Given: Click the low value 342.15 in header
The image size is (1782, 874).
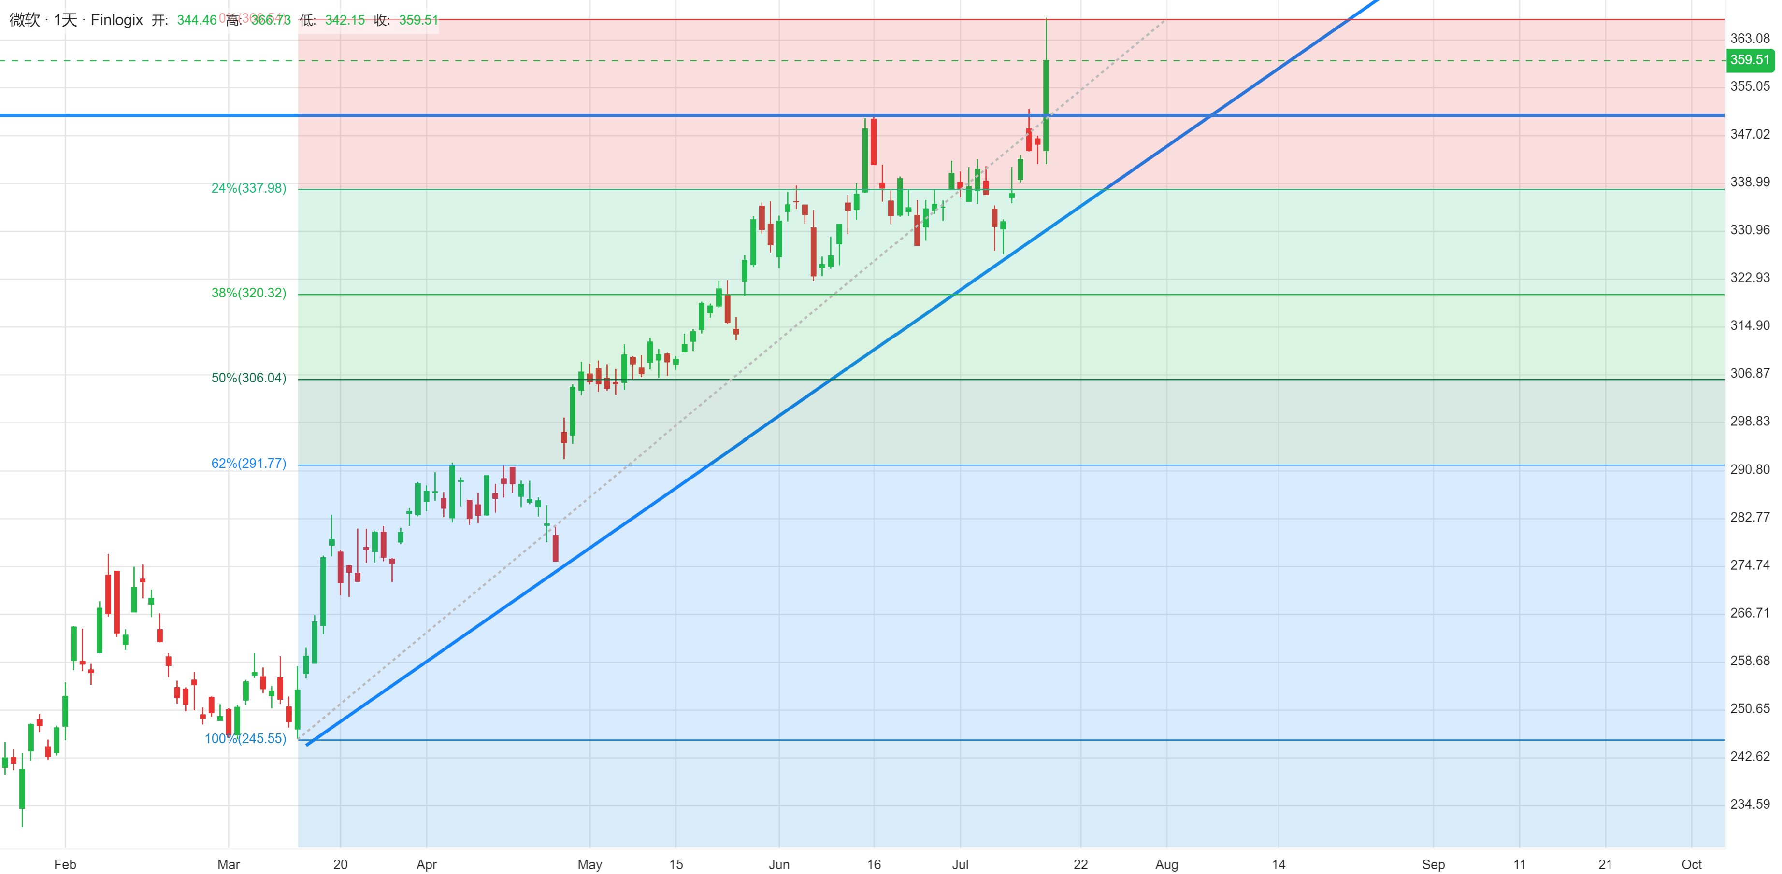Looking at the screenshot, I should [345, 20].
